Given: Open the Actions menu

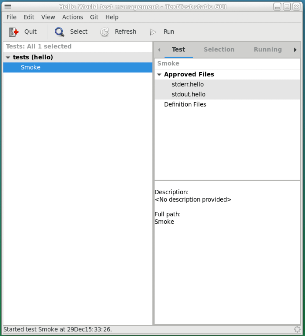Looking at the screenshot, I should click(x=72, y=17).
